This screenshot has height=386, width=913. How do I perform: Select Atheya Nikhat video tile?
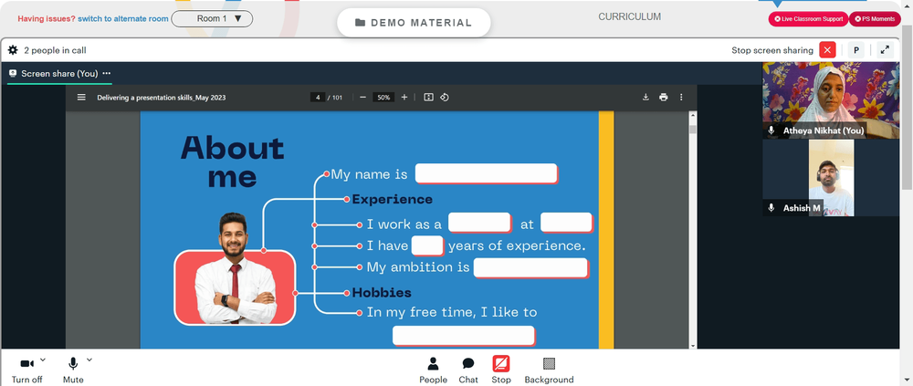pyautogui.click(x=831, y=100)
